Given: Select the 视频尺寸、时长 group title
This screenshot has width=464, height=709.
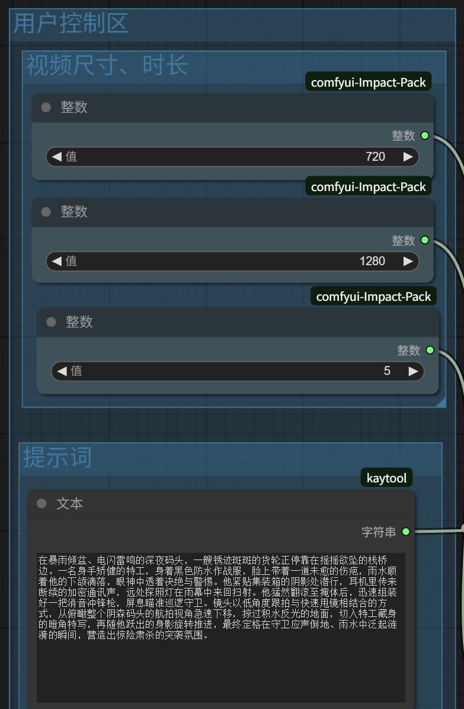Looking at the screenshot, I should tap(107, 65).
